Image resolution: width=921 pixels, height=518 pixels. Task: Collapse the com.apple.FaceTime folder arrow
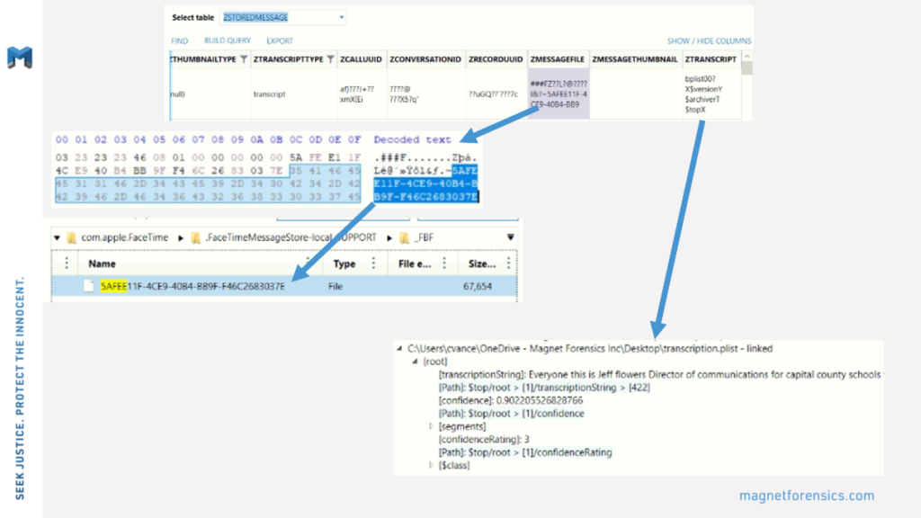[x=57, y=237]
